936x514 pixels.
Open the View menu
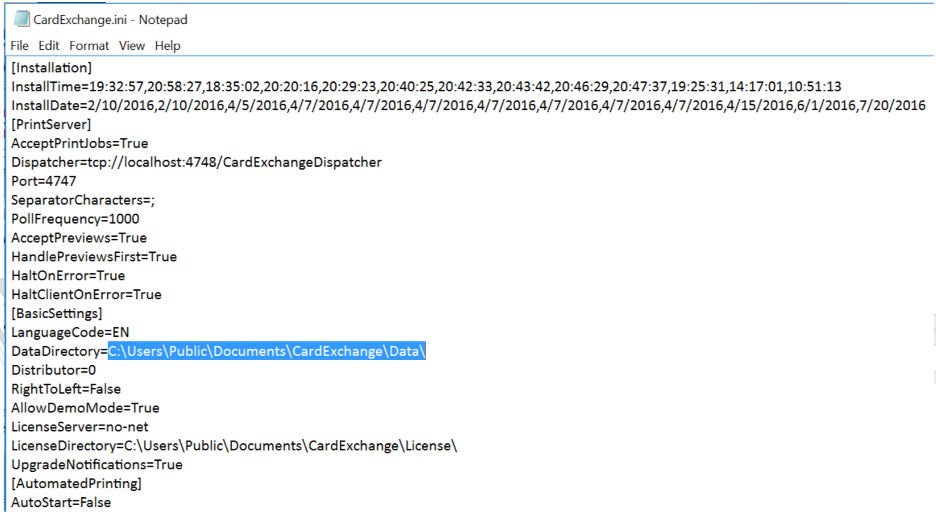[x=131, y=46]
